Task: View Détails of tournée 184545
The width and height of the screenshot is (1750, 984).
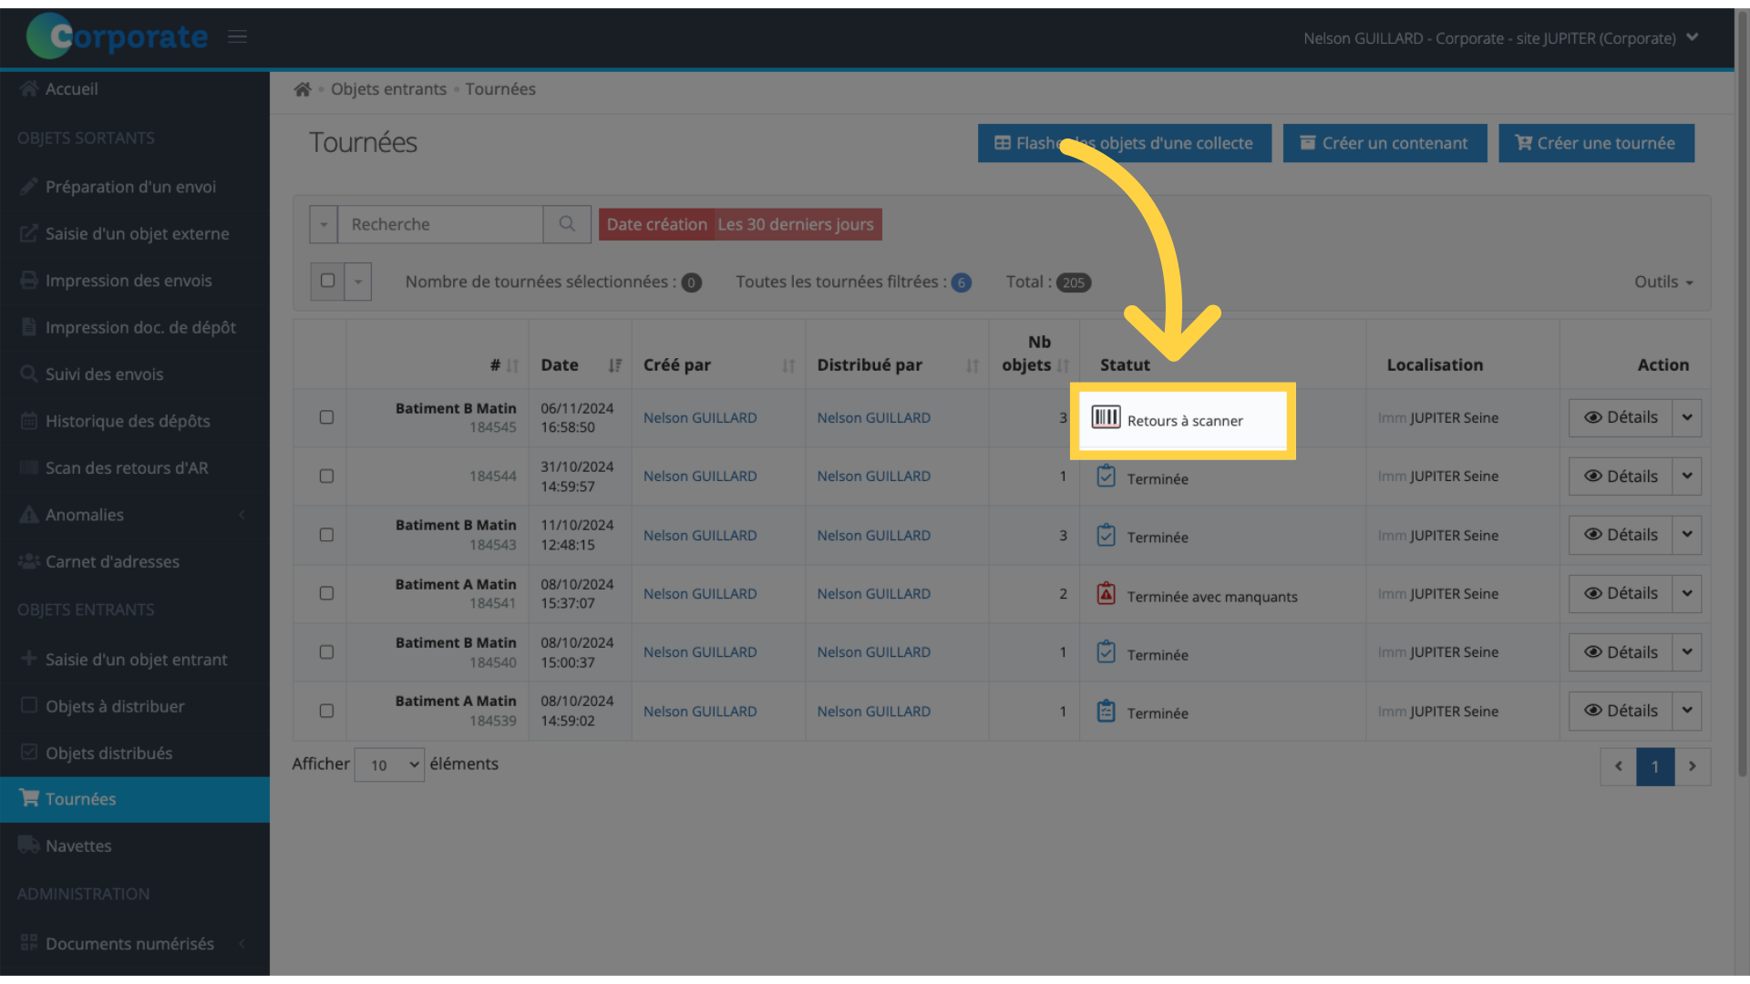Action: click(1621, 418)
